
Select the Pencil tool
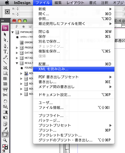point(5,57)
